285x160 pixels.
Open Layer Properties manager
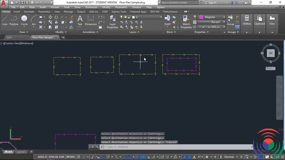click(x=113, y=22)
